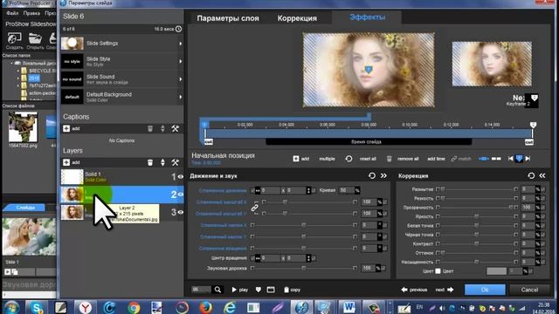559x314 pixels.
Task: Toggle visibility of layer 3
Action: 181,212
